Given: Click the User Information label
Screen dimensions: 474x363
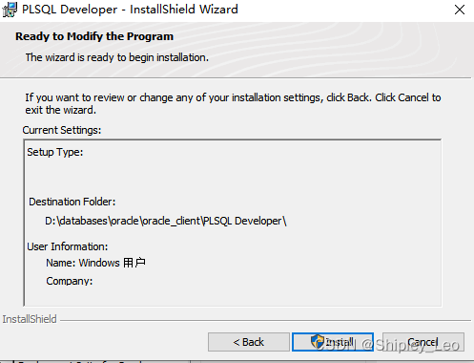Looking at the screenshot, I should tap(68, 246).
